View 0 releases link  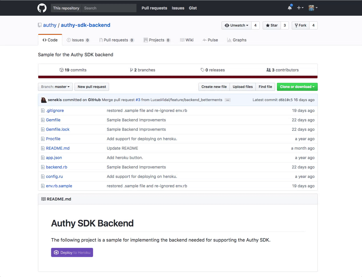pyautogui.click(x=213, y=70)
